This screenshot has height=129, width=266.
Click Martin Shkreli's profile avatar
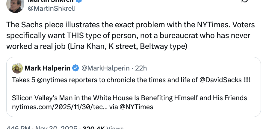tap(15, 4)
